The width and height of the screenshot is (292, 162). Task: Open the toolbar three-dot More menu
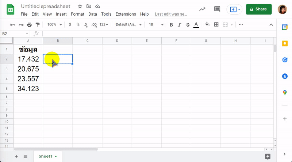click(x=241, y=24)
